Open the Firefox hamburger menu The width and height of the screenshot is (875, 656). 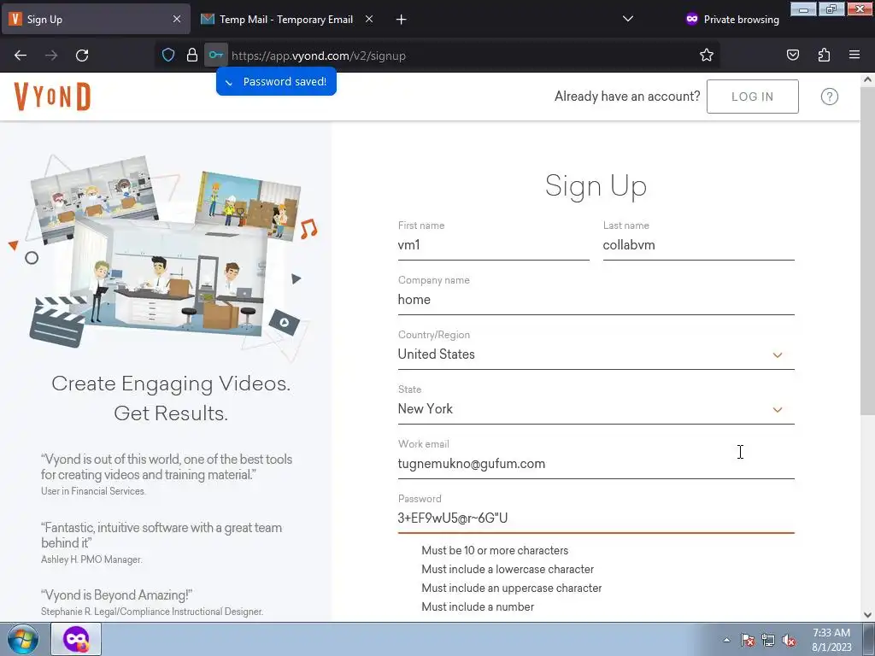point(854,55)
